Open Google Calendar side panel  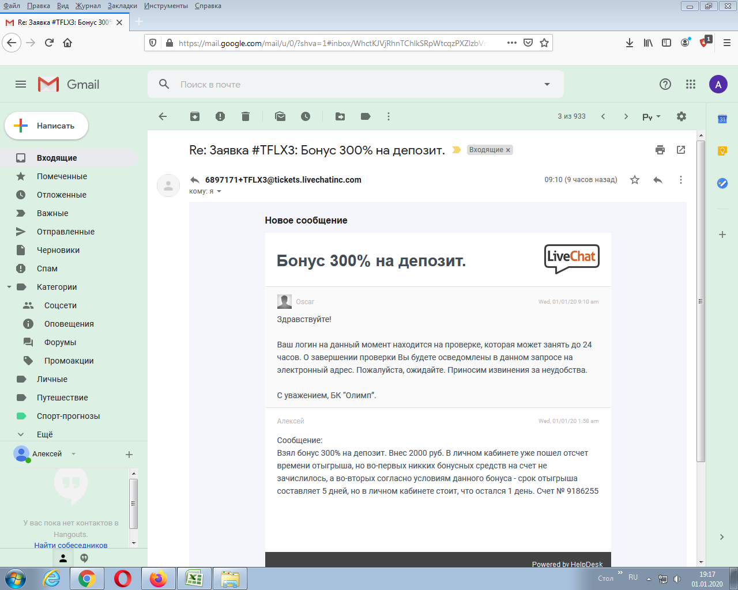point(722,119)
